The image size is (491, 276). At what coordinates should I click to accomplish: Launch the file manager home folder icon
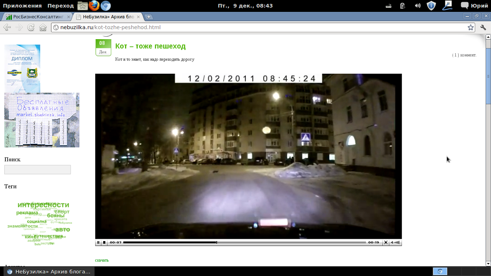(82, 6)
